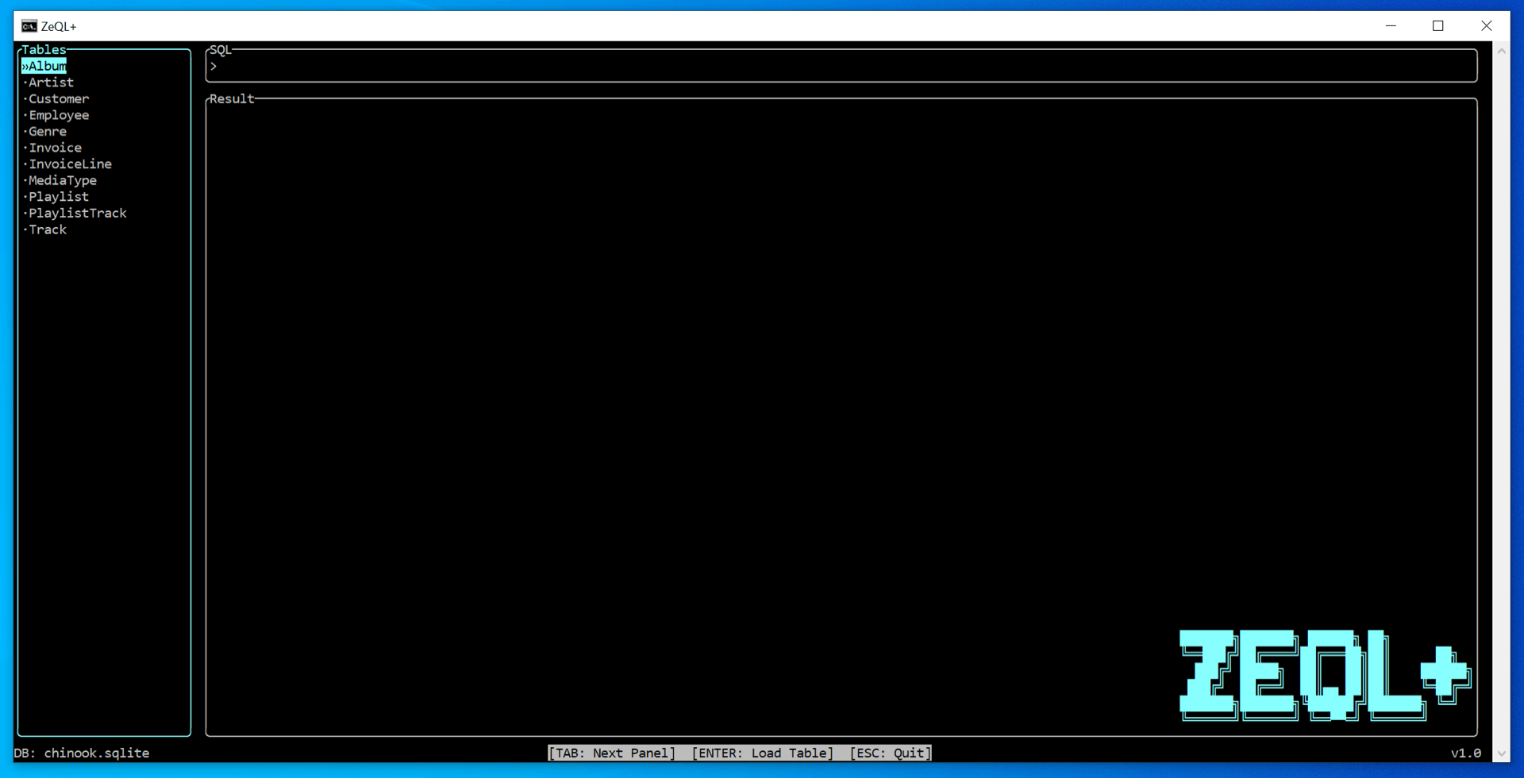Click the SQL panel title
This screenshot has width=1524, height=778.
(x=221, y=50)
